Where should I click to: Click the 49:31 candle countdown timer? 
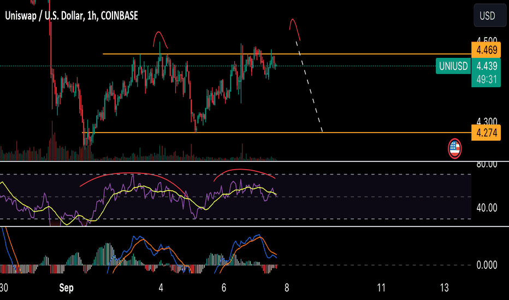pyautogui.click(x=487, y=79)
